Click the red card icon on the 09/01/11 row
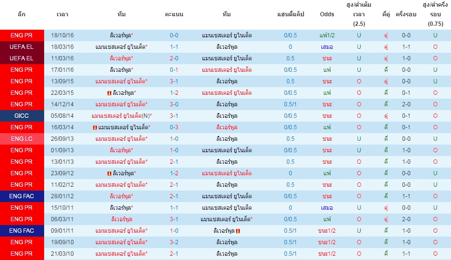Image resolution: width=451 pixels, height=260 pixels. point(238,231)
